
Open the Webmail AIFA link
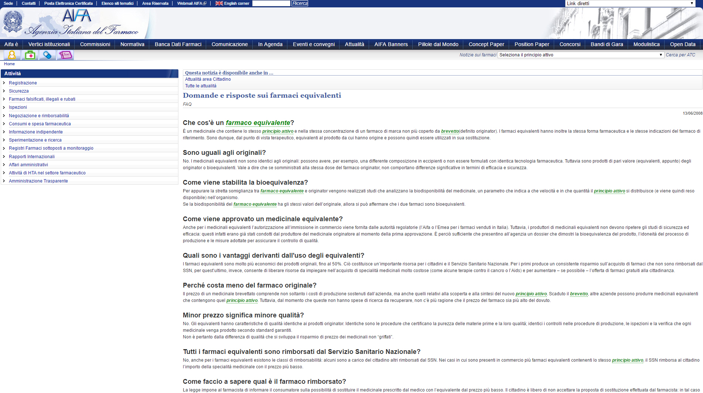point(191,3)
